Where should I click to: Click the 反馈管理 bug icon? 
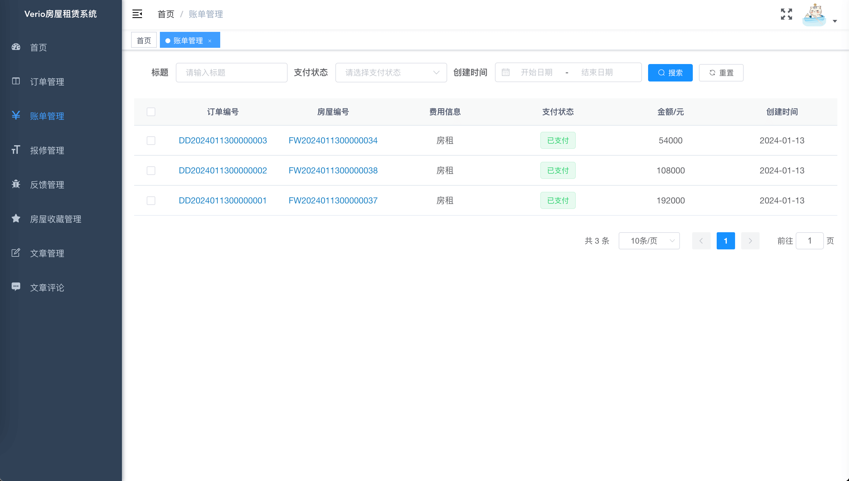pos(16,184)
